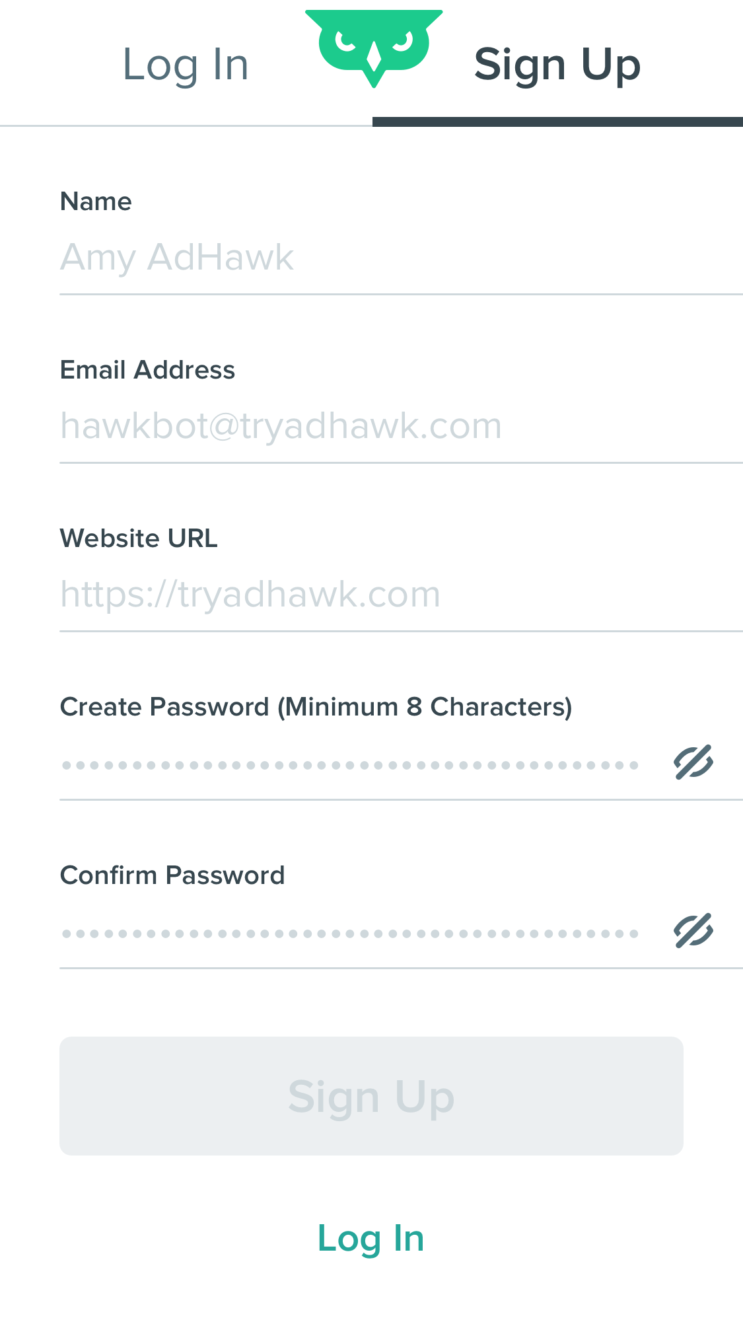Viewport: 743px width, 1322px height.
Task: Click the gray underline beneath Log In tab
Action: tap(186, 126)
